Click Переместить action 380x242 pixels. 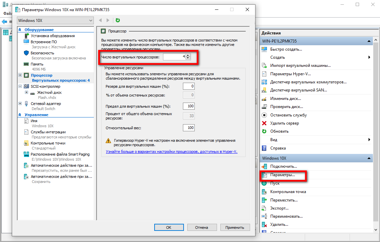(x=284, y=200)
